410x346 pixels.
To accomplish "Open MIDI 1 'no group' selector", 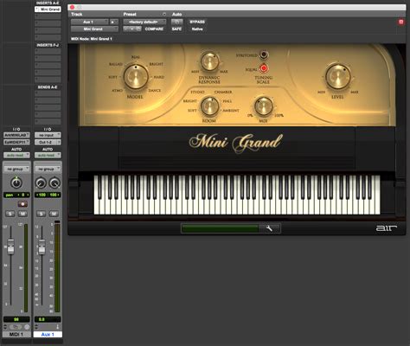I will click(16, 169).
